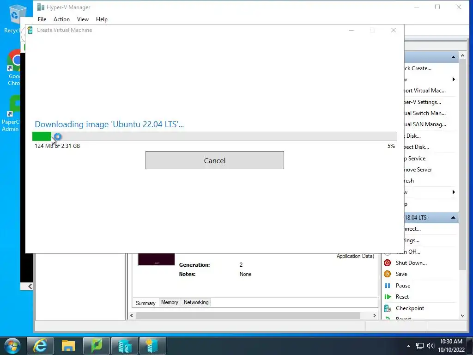The image size is (473, 355).
Task: Click the download progress bar
Action: coord(214,136)
